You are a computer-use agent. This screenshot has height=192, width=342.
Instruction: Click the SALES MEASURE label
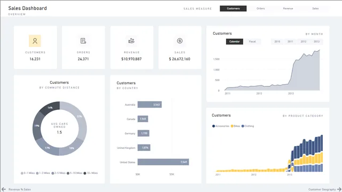point(198,9)
